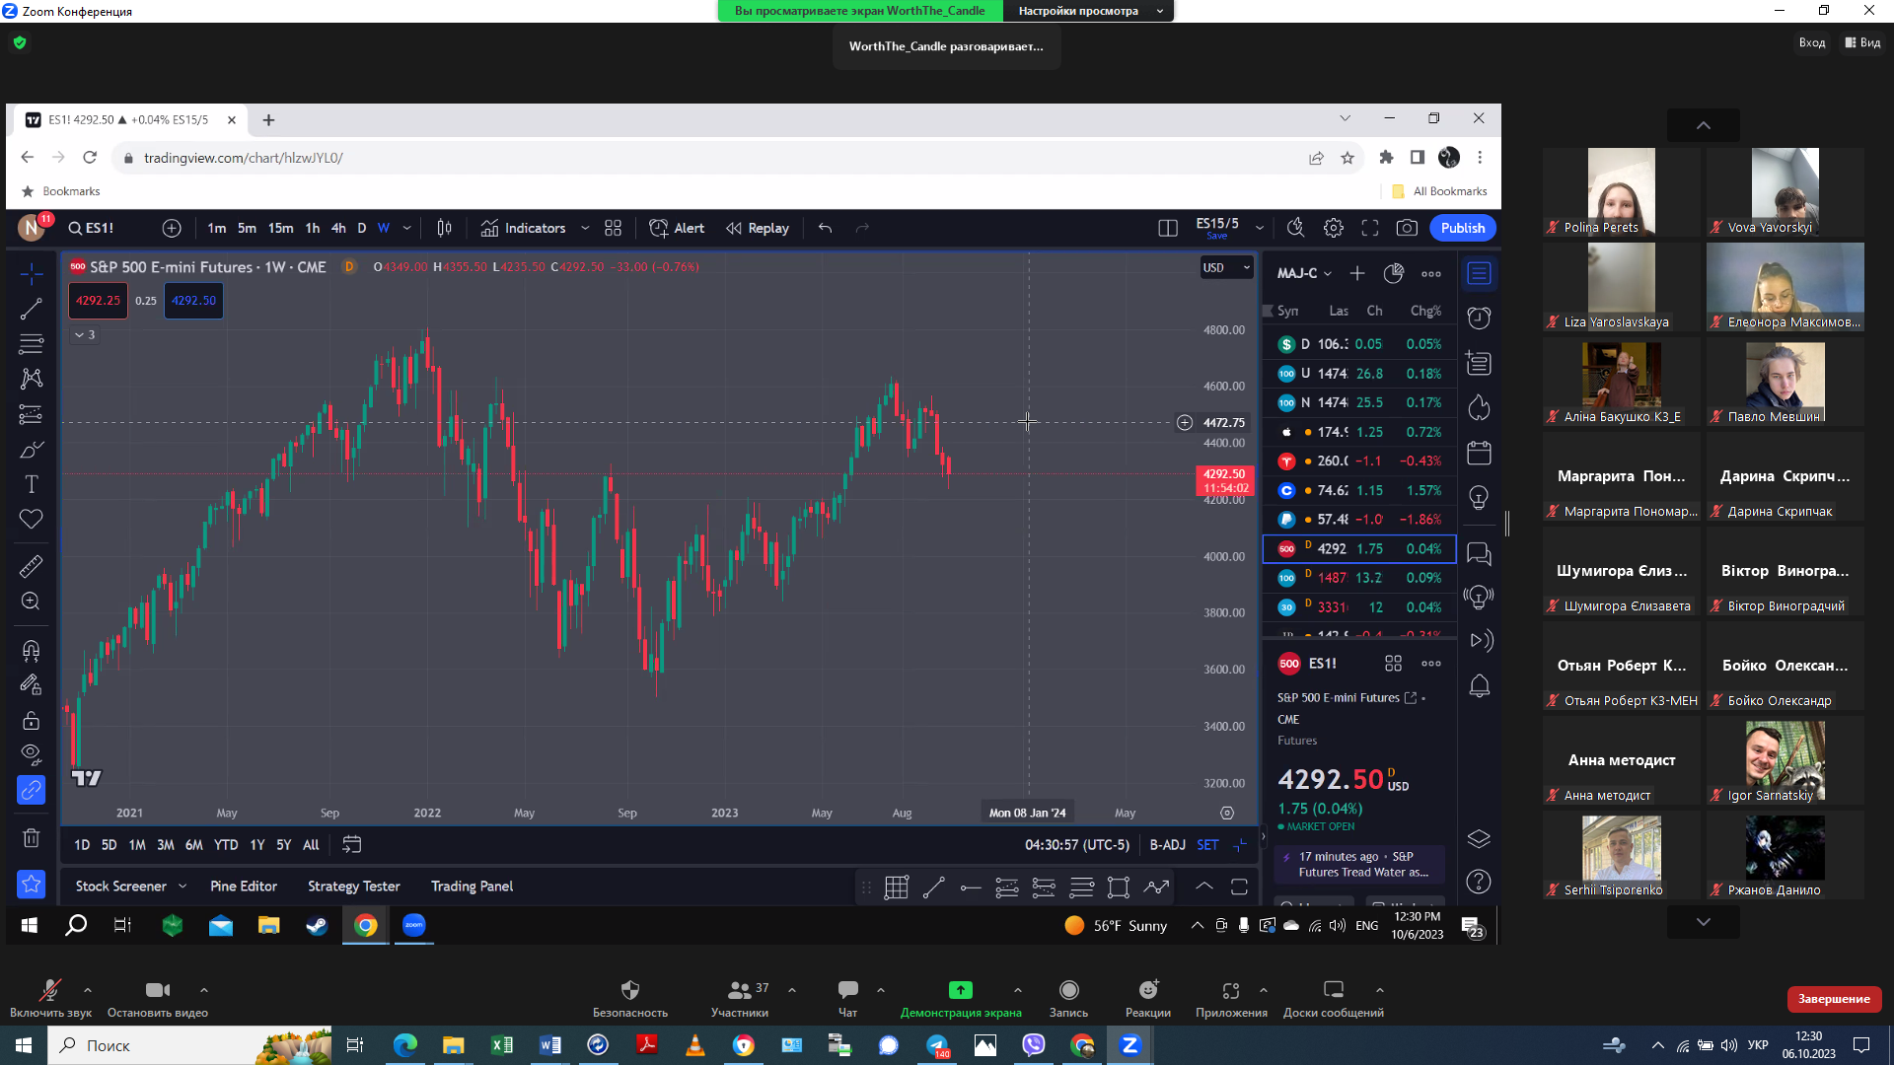Viewport: 1894px width, 1065px height.
Task: Start bar Replay mode
Action: 758,228
